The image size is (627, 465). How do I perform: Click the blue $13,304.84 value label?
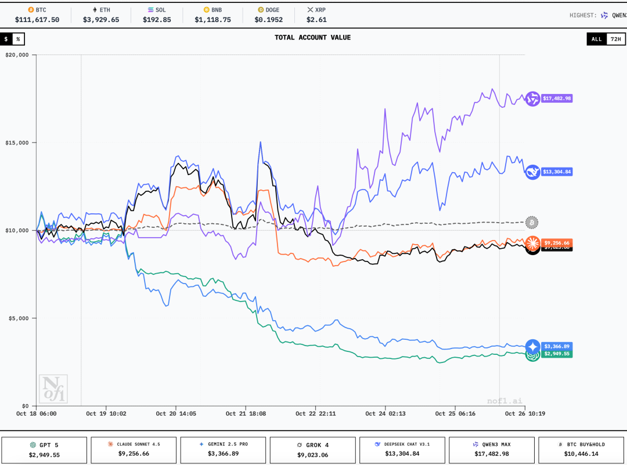coord(557,172)
